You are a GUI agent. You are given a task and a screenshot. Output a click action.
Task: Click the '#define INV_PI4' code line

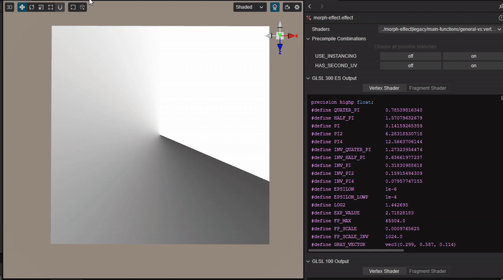click(367, 181)
